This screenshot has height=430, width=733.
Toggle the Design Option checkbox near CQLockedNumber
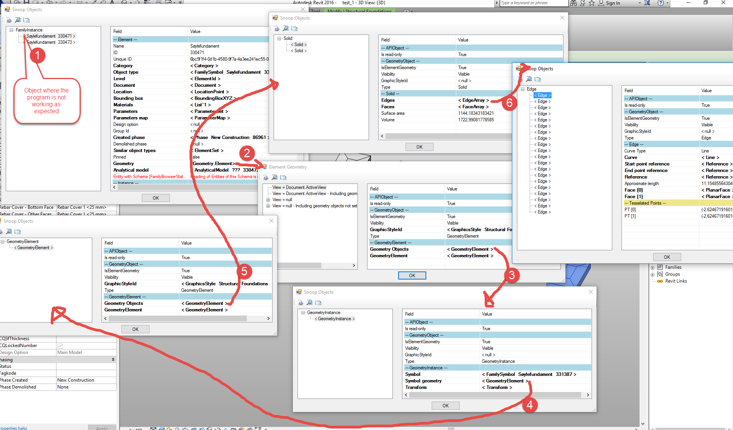point(60,345)
